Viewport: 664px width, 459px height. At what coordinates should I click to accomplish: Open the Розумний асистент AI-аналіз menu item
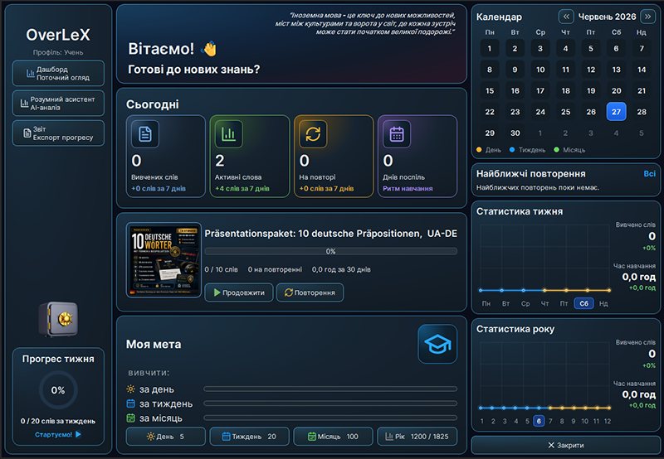click(58, 103)
